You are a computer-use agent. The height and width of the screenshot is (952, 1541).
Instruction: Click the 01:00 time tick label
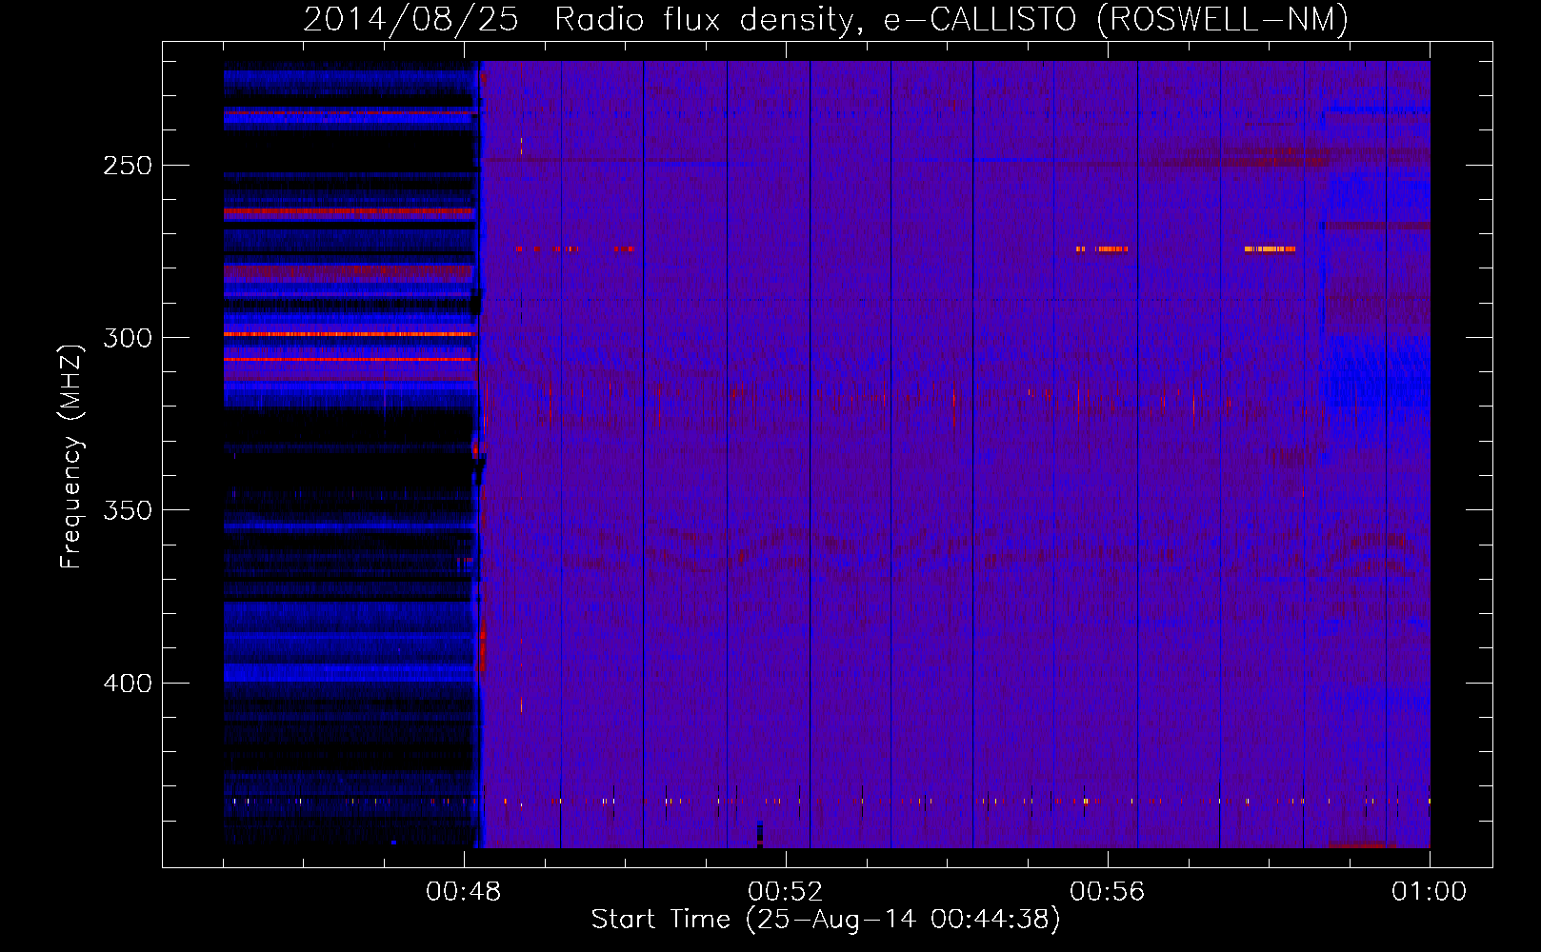pyautogui.click(x=1430, y=891)
